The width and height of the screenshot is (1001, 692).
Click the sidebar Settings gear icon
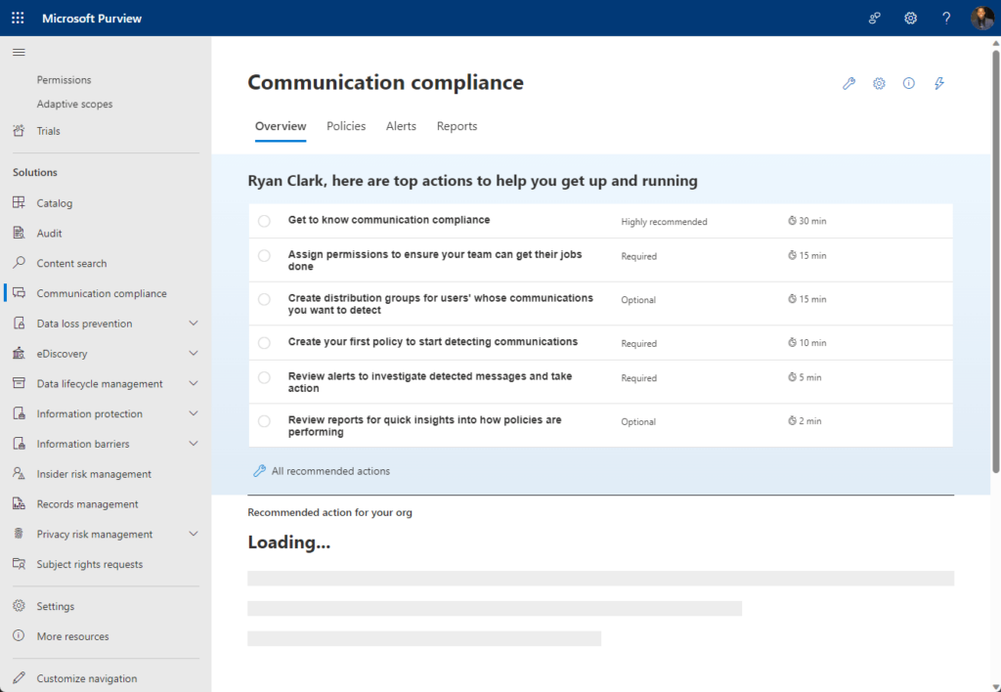(20, 606)
